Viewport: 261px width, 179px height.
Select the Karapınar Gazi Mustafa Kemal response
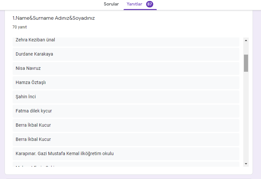coord(126,153)
